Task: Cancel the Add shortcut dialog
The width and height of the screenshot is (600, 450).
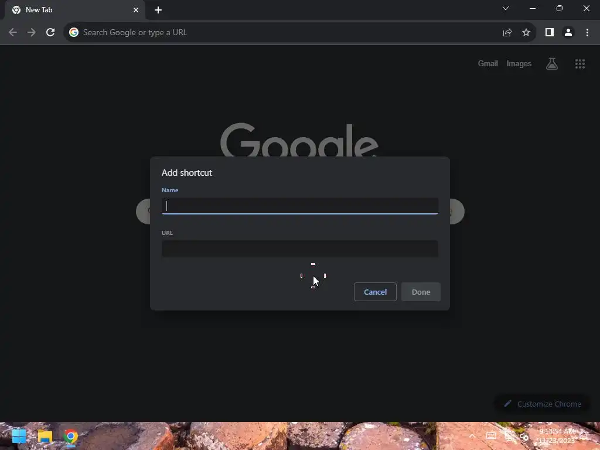Action: point(375,292)
